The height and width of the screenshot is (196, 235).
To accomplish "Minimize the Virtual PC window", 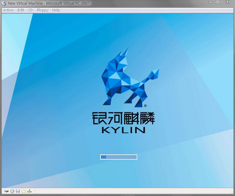I will [210, 2].
